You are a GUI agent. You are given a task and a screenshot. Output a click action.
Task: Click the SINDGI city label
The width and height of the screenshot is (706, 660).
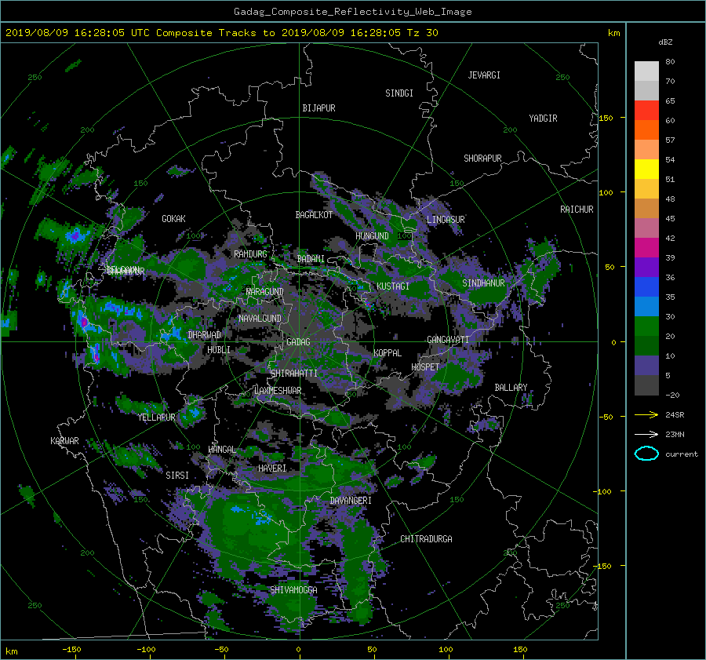(x=399, y=93)
